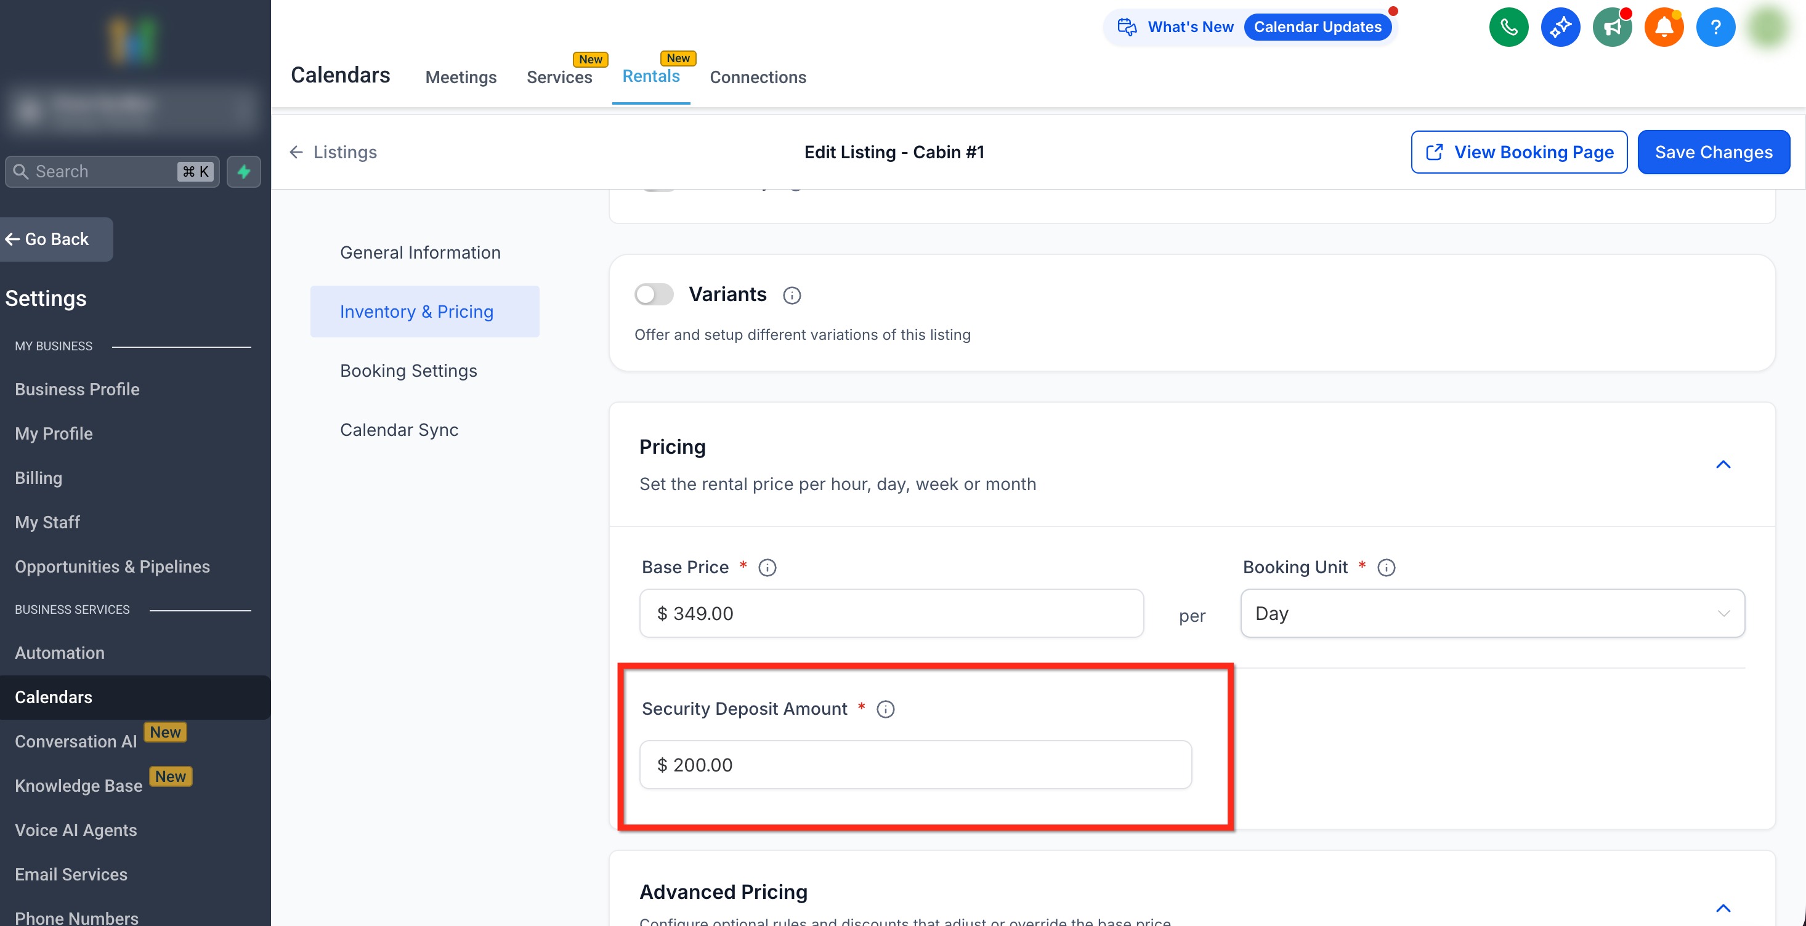Switch to the Services tab
The image size is (1806, 926).
coord(559,77)
